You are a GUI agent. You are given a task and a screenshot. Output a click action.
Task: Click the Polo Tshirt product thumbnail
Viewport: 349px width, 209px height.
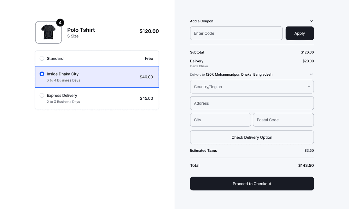point(49,32)
